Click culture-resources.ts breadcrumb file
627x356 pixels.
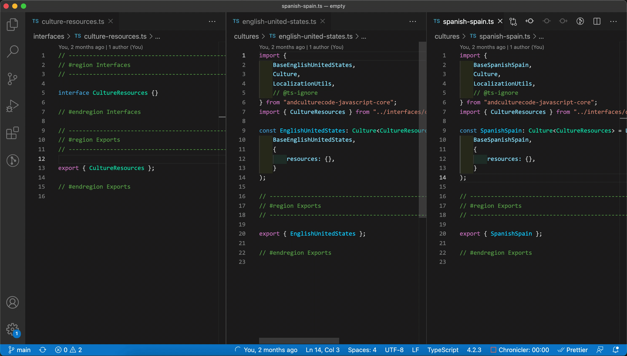(x=111, y=37)
